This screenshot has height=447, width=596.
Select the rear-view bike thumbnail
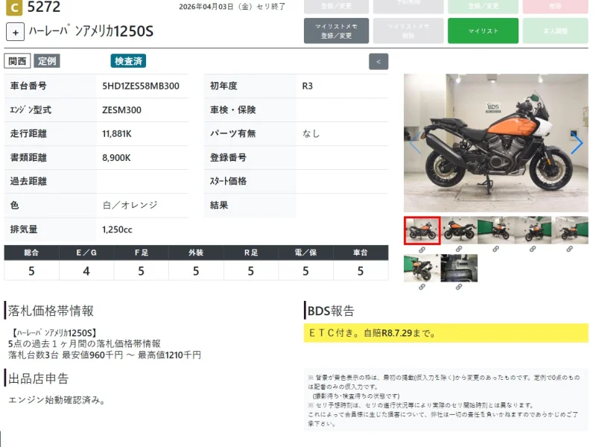click(x=422, y=268)
